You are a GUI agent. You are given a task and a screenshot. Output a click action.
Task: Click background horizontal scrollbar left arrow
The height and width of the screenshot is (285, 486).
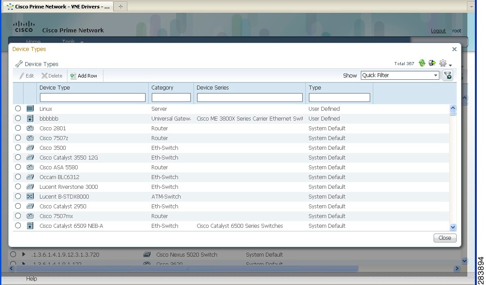(x=12, y=268)
